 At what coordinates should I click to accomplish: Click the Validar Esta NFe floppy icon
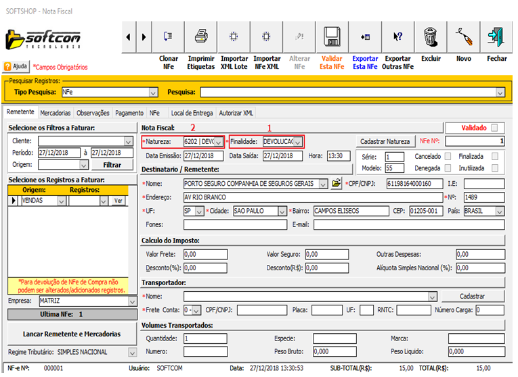coord(332,36)
